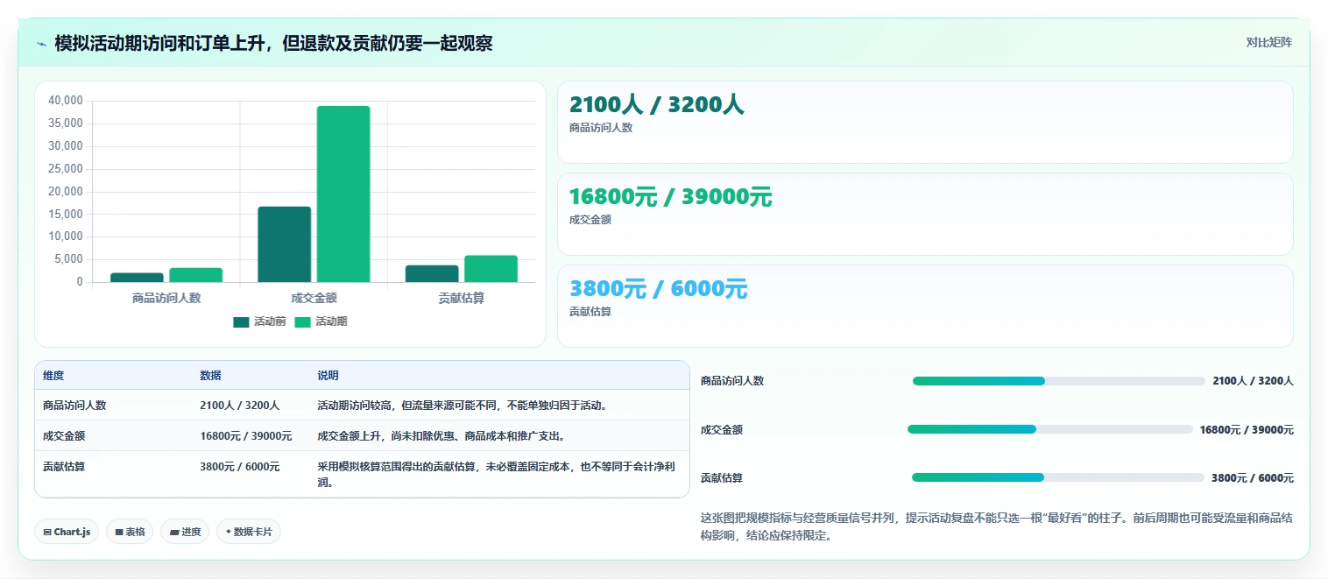Click the 20,000 y-axis label
The height and width of the screenshot is (579, 1328).
(x=66, y=191)
